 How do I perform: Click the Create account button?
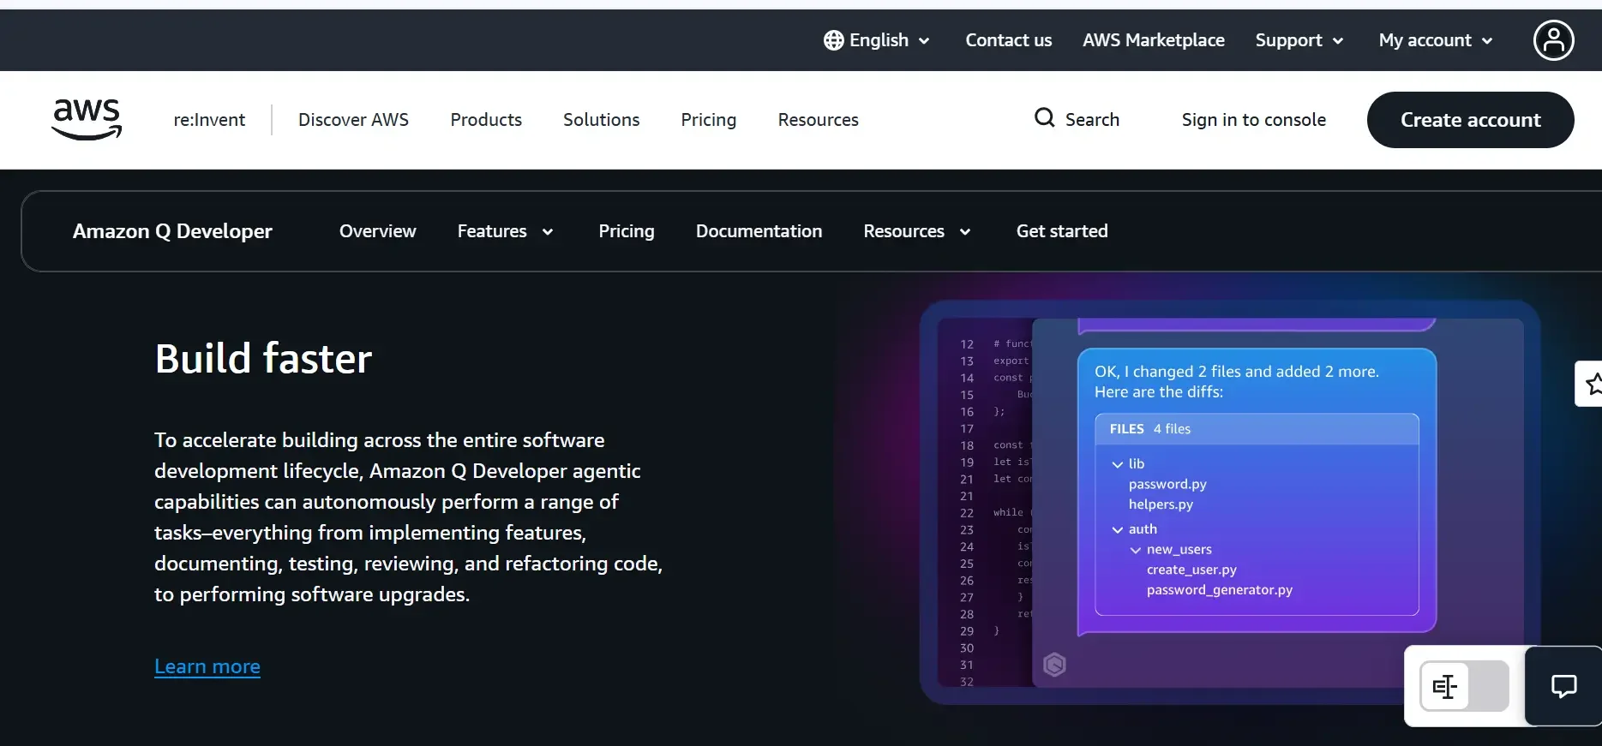pos(1470,120)
